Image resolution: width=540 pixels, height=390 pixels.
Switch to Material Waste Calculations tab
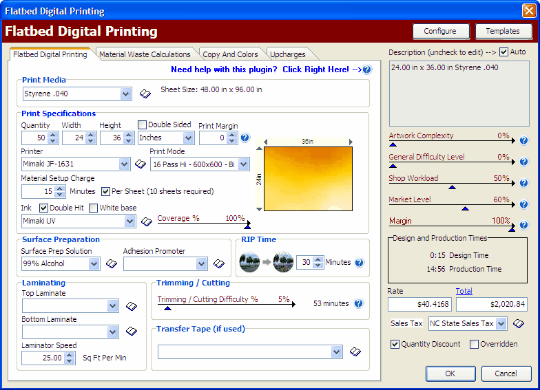[x=145, y=54]
